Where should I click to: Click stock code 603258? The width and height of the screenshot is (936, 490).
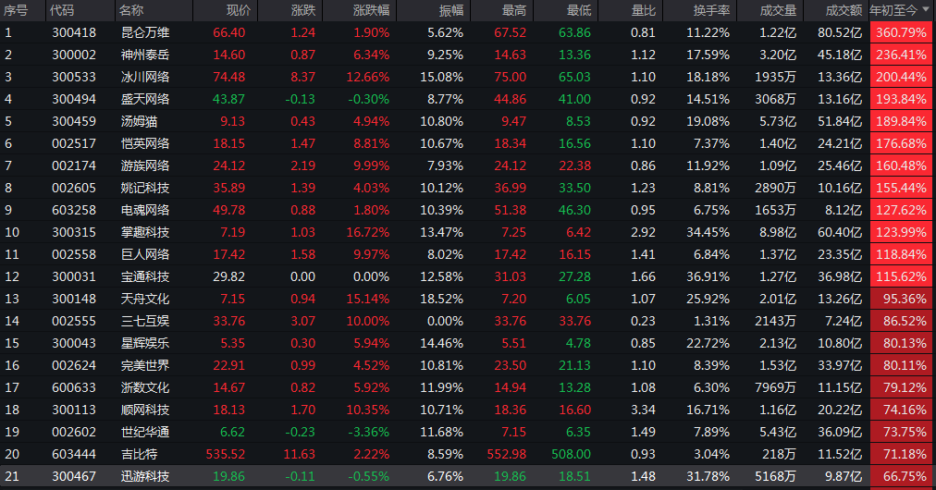click(74, 210)
